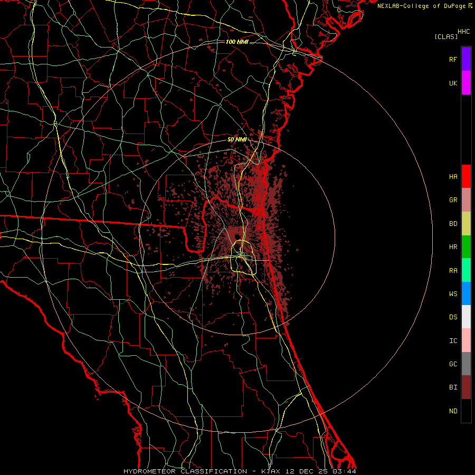Click the HA legend label
The image size is (475, 475).
coord(453,176)
